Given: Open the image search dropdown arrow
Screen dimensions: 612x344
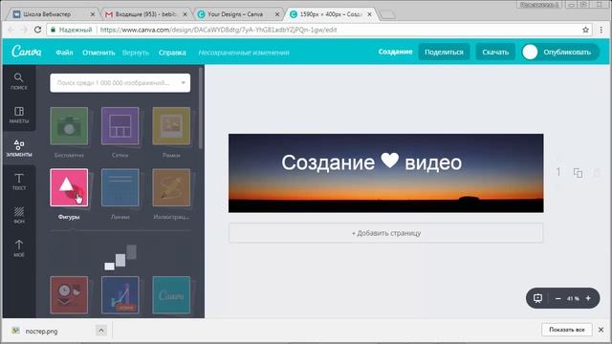Looking at the screenshot, I should click(x=183, y=83).
